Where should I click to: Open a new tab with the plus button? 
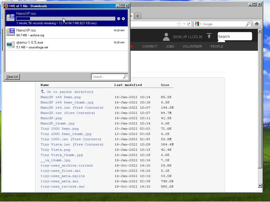pyautogui.click(x=138, y=16)
